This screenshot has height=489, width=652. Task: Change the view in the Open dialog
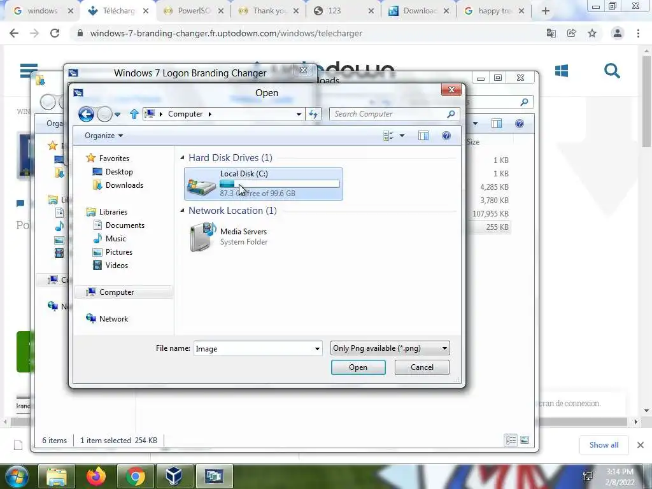coord(388,136)
